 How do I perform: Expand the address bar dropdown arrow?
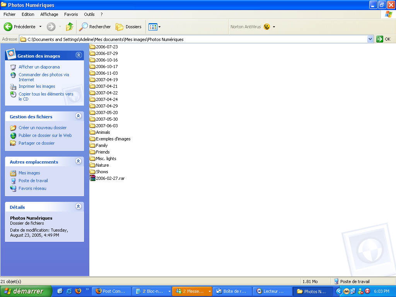click(x=370, y=39)
